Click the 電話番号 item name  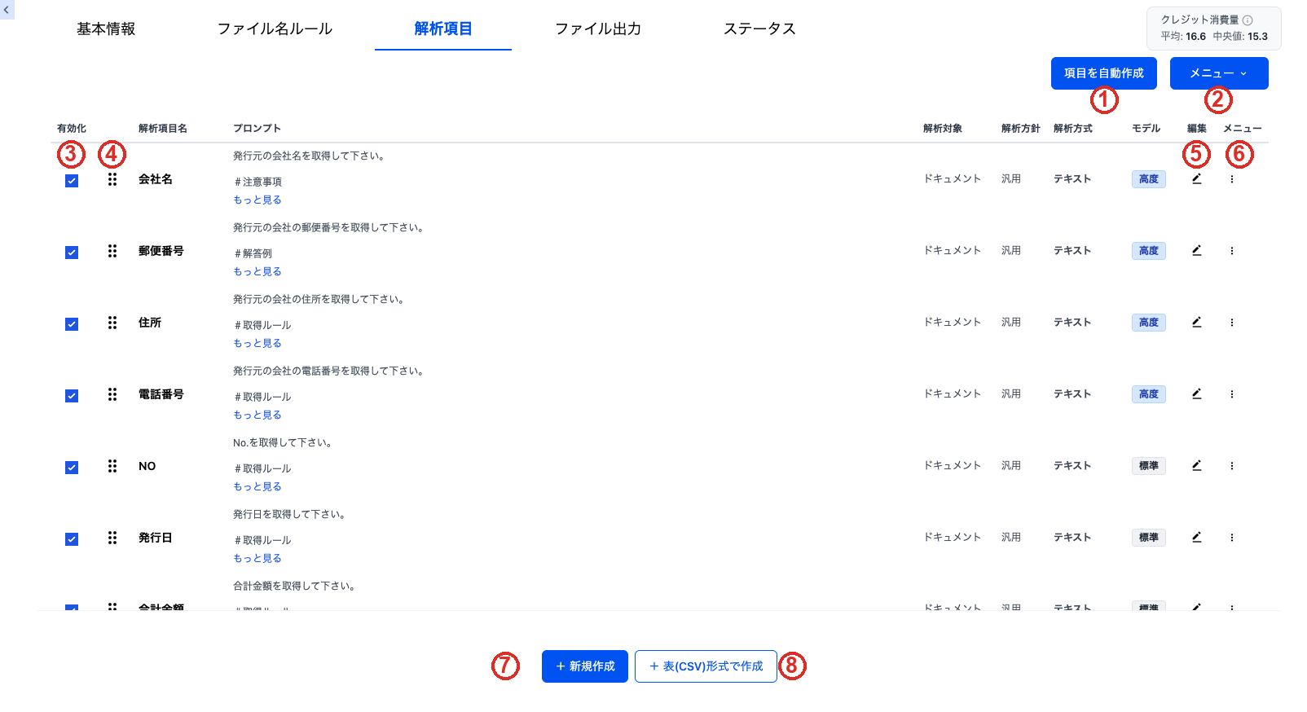[x=161, y=394]
